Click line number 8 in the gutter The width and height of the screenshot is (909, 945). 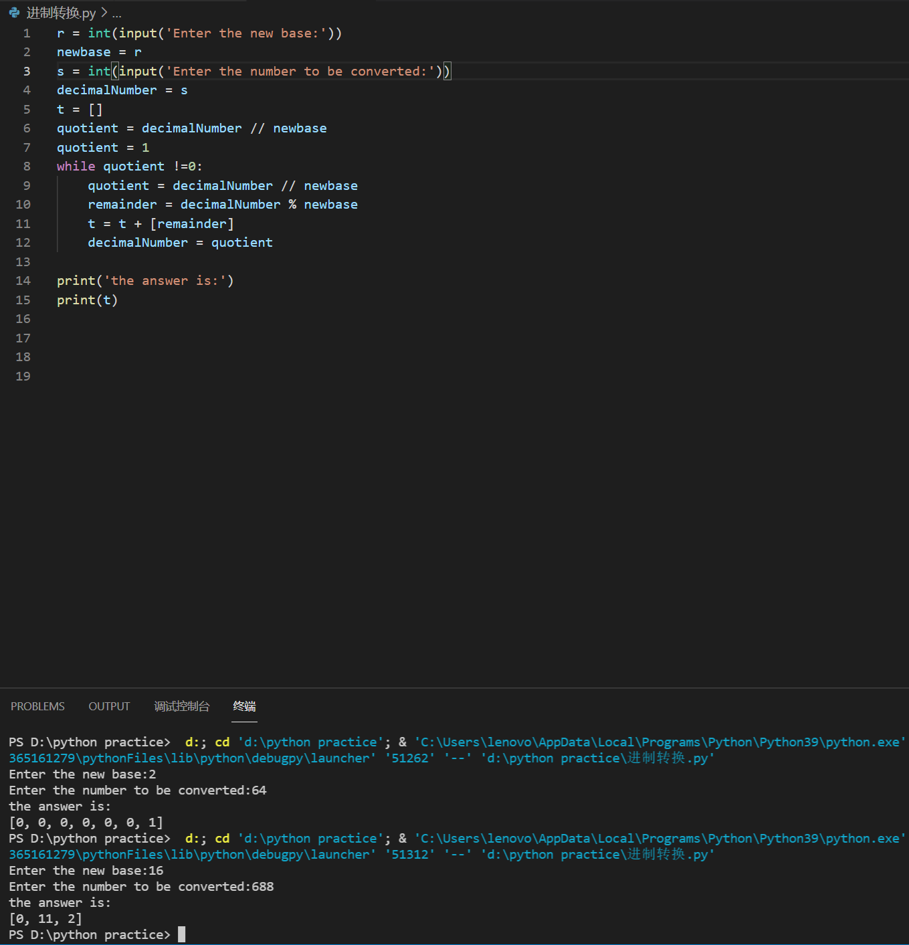pyautogui.click(x=27, y=167)
